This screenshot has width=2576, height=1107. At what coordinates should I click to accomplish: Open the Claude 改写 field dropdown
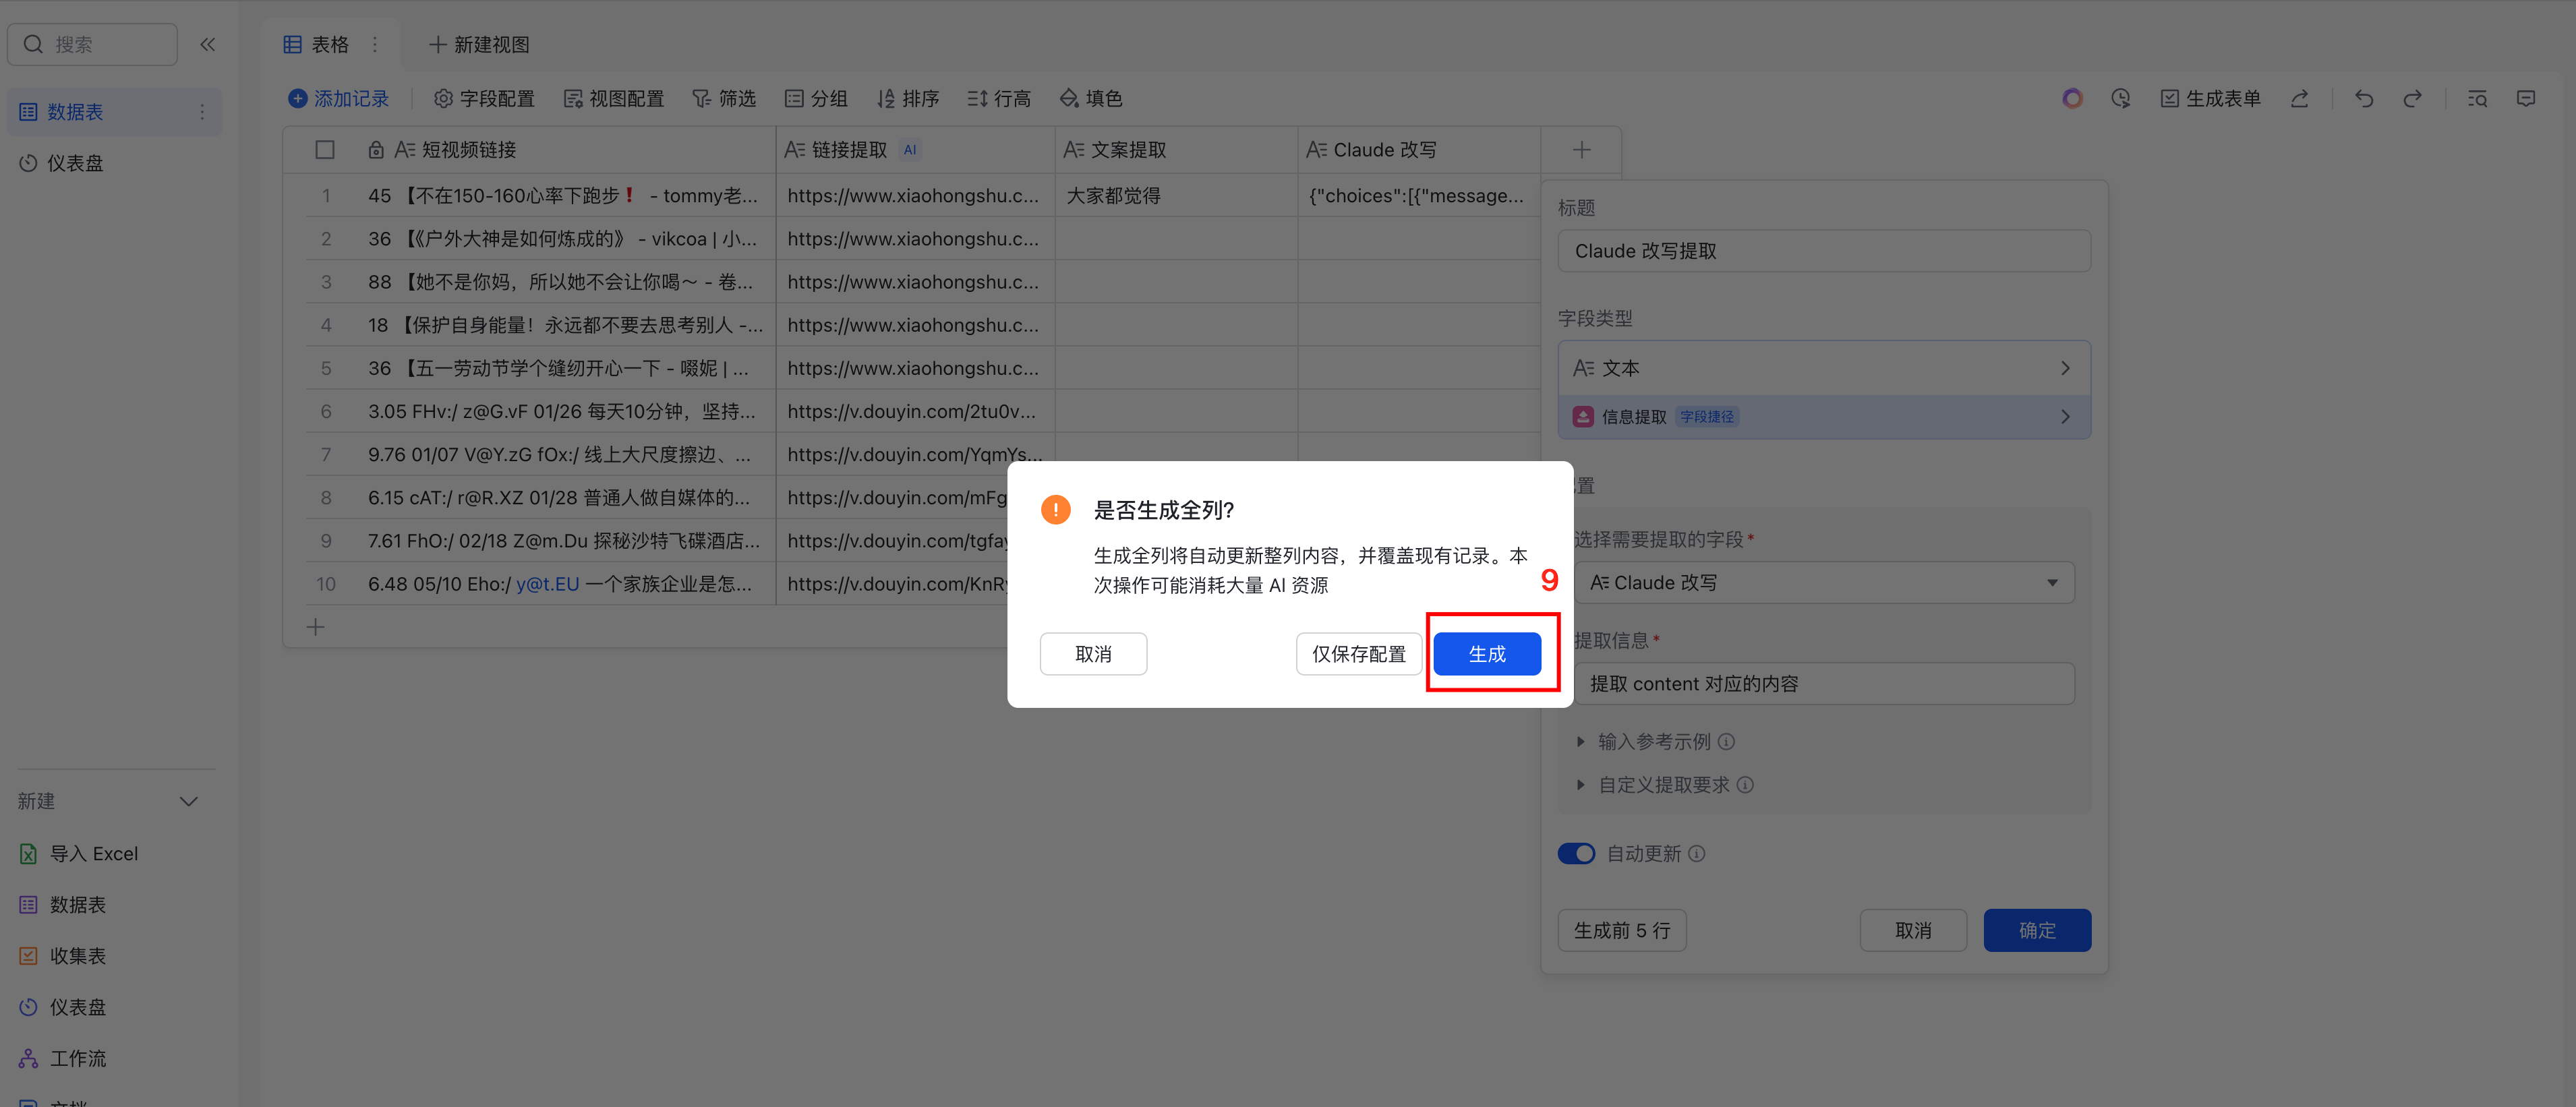click(1824, 583)
